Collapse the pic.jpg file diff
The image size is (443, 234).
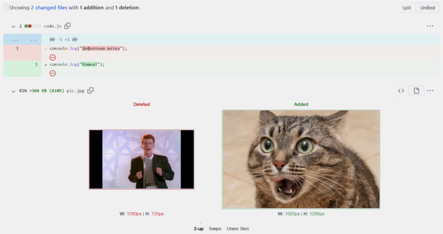pyautogui.click(x=13, y=91)
